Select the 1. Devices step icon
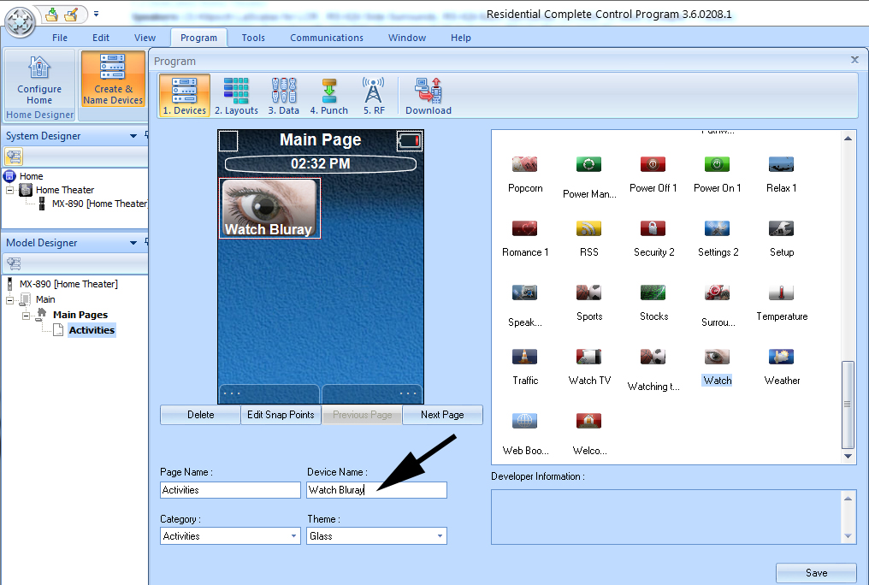 point(184,95)
